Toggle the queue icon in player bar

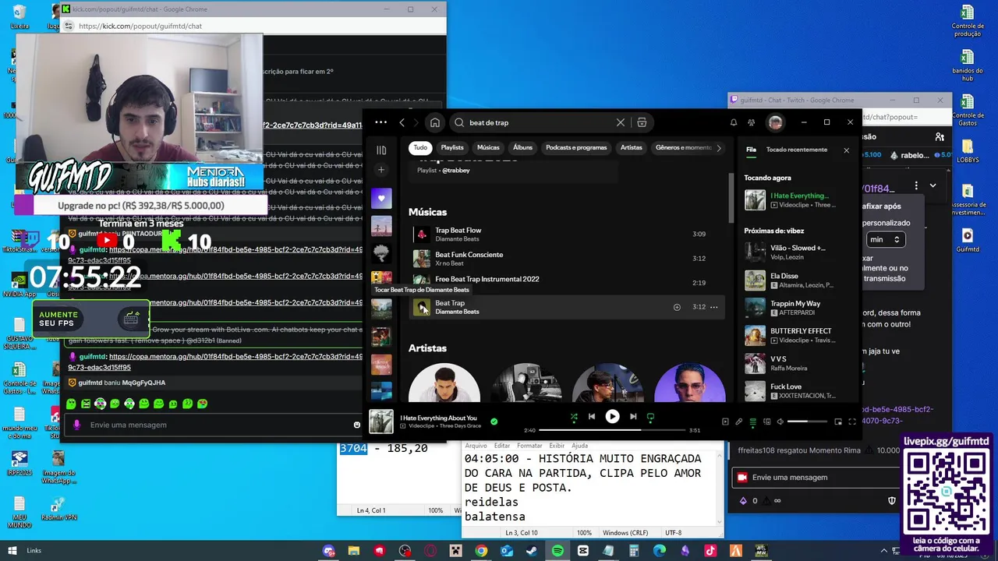pos(753,422)
